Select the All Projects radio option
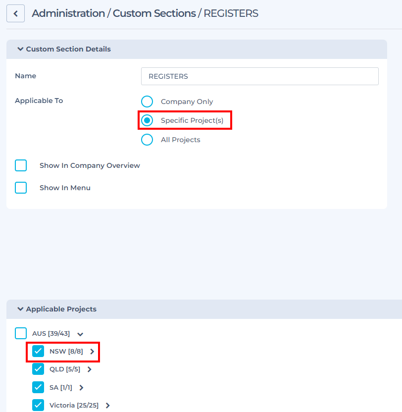 147,140
